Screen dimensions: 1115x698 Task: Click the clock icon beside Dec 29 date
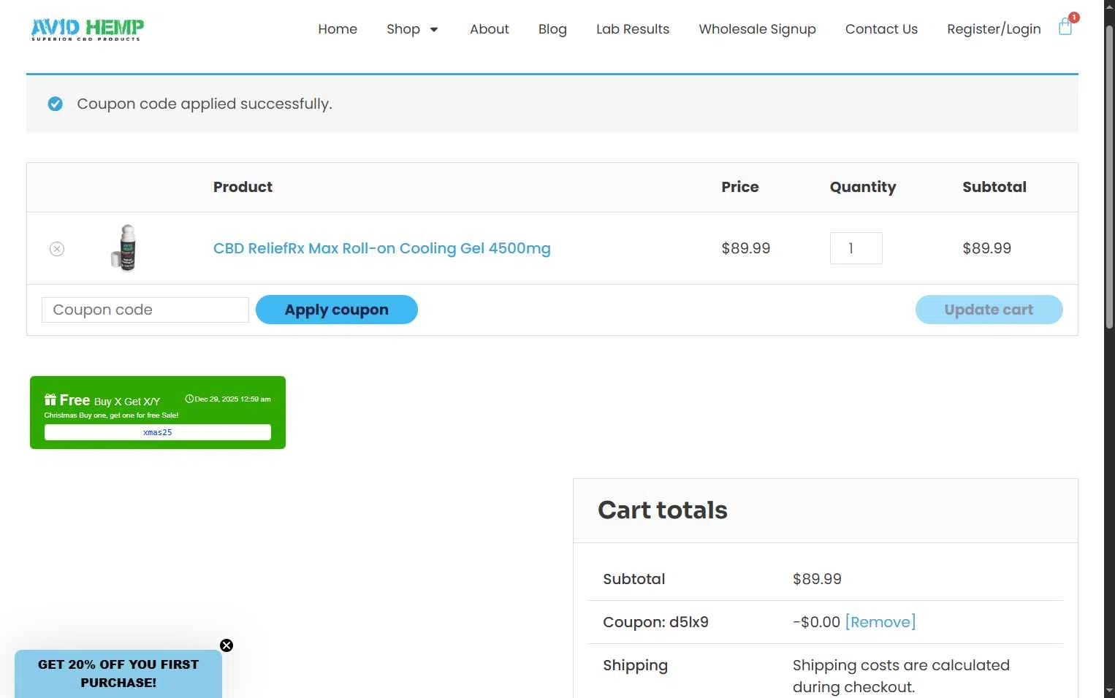click(189, 399)
